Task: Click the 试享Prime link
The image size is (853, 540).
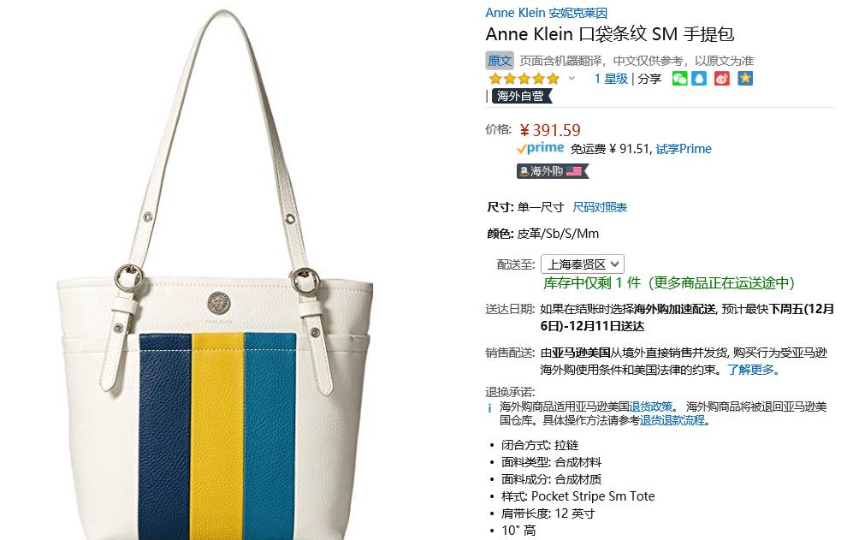Action: (x=684, y=149)
